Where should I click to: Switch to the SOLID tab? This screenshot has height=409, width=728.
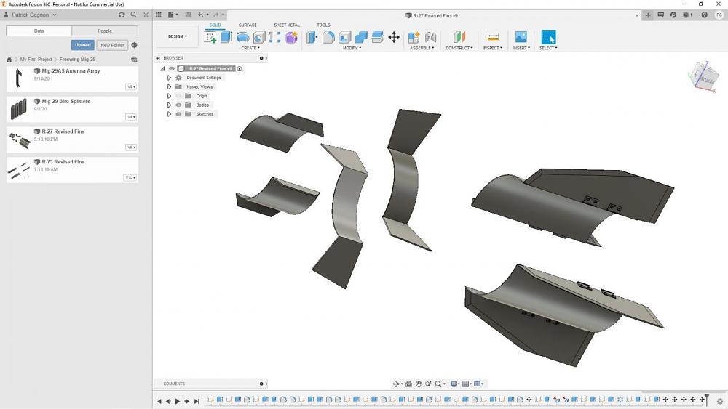(x=215, y=25)
